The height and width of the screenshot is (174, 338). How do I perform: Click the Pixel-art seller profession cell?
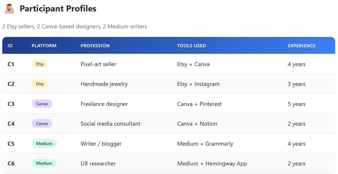(98, 64)
